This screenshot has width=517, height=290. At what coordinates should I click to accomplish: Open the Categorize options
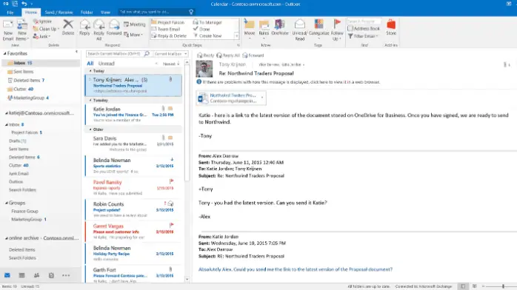click(x=318, y=29)
